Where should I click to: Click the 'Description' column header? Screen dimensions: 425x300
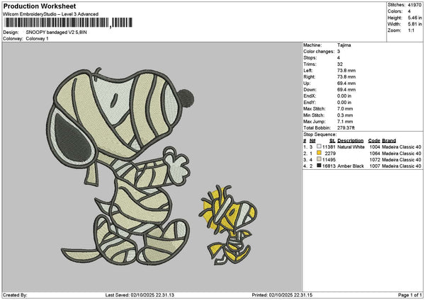(x=351, y=141)
